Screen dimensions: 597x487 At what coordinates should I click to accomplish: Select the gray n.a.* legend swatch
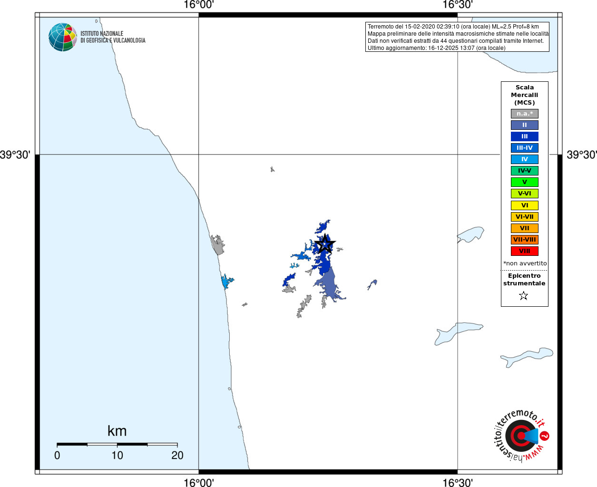525,114
